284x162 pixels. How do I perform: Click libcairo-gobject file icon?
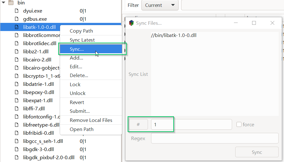pos(17,68)
